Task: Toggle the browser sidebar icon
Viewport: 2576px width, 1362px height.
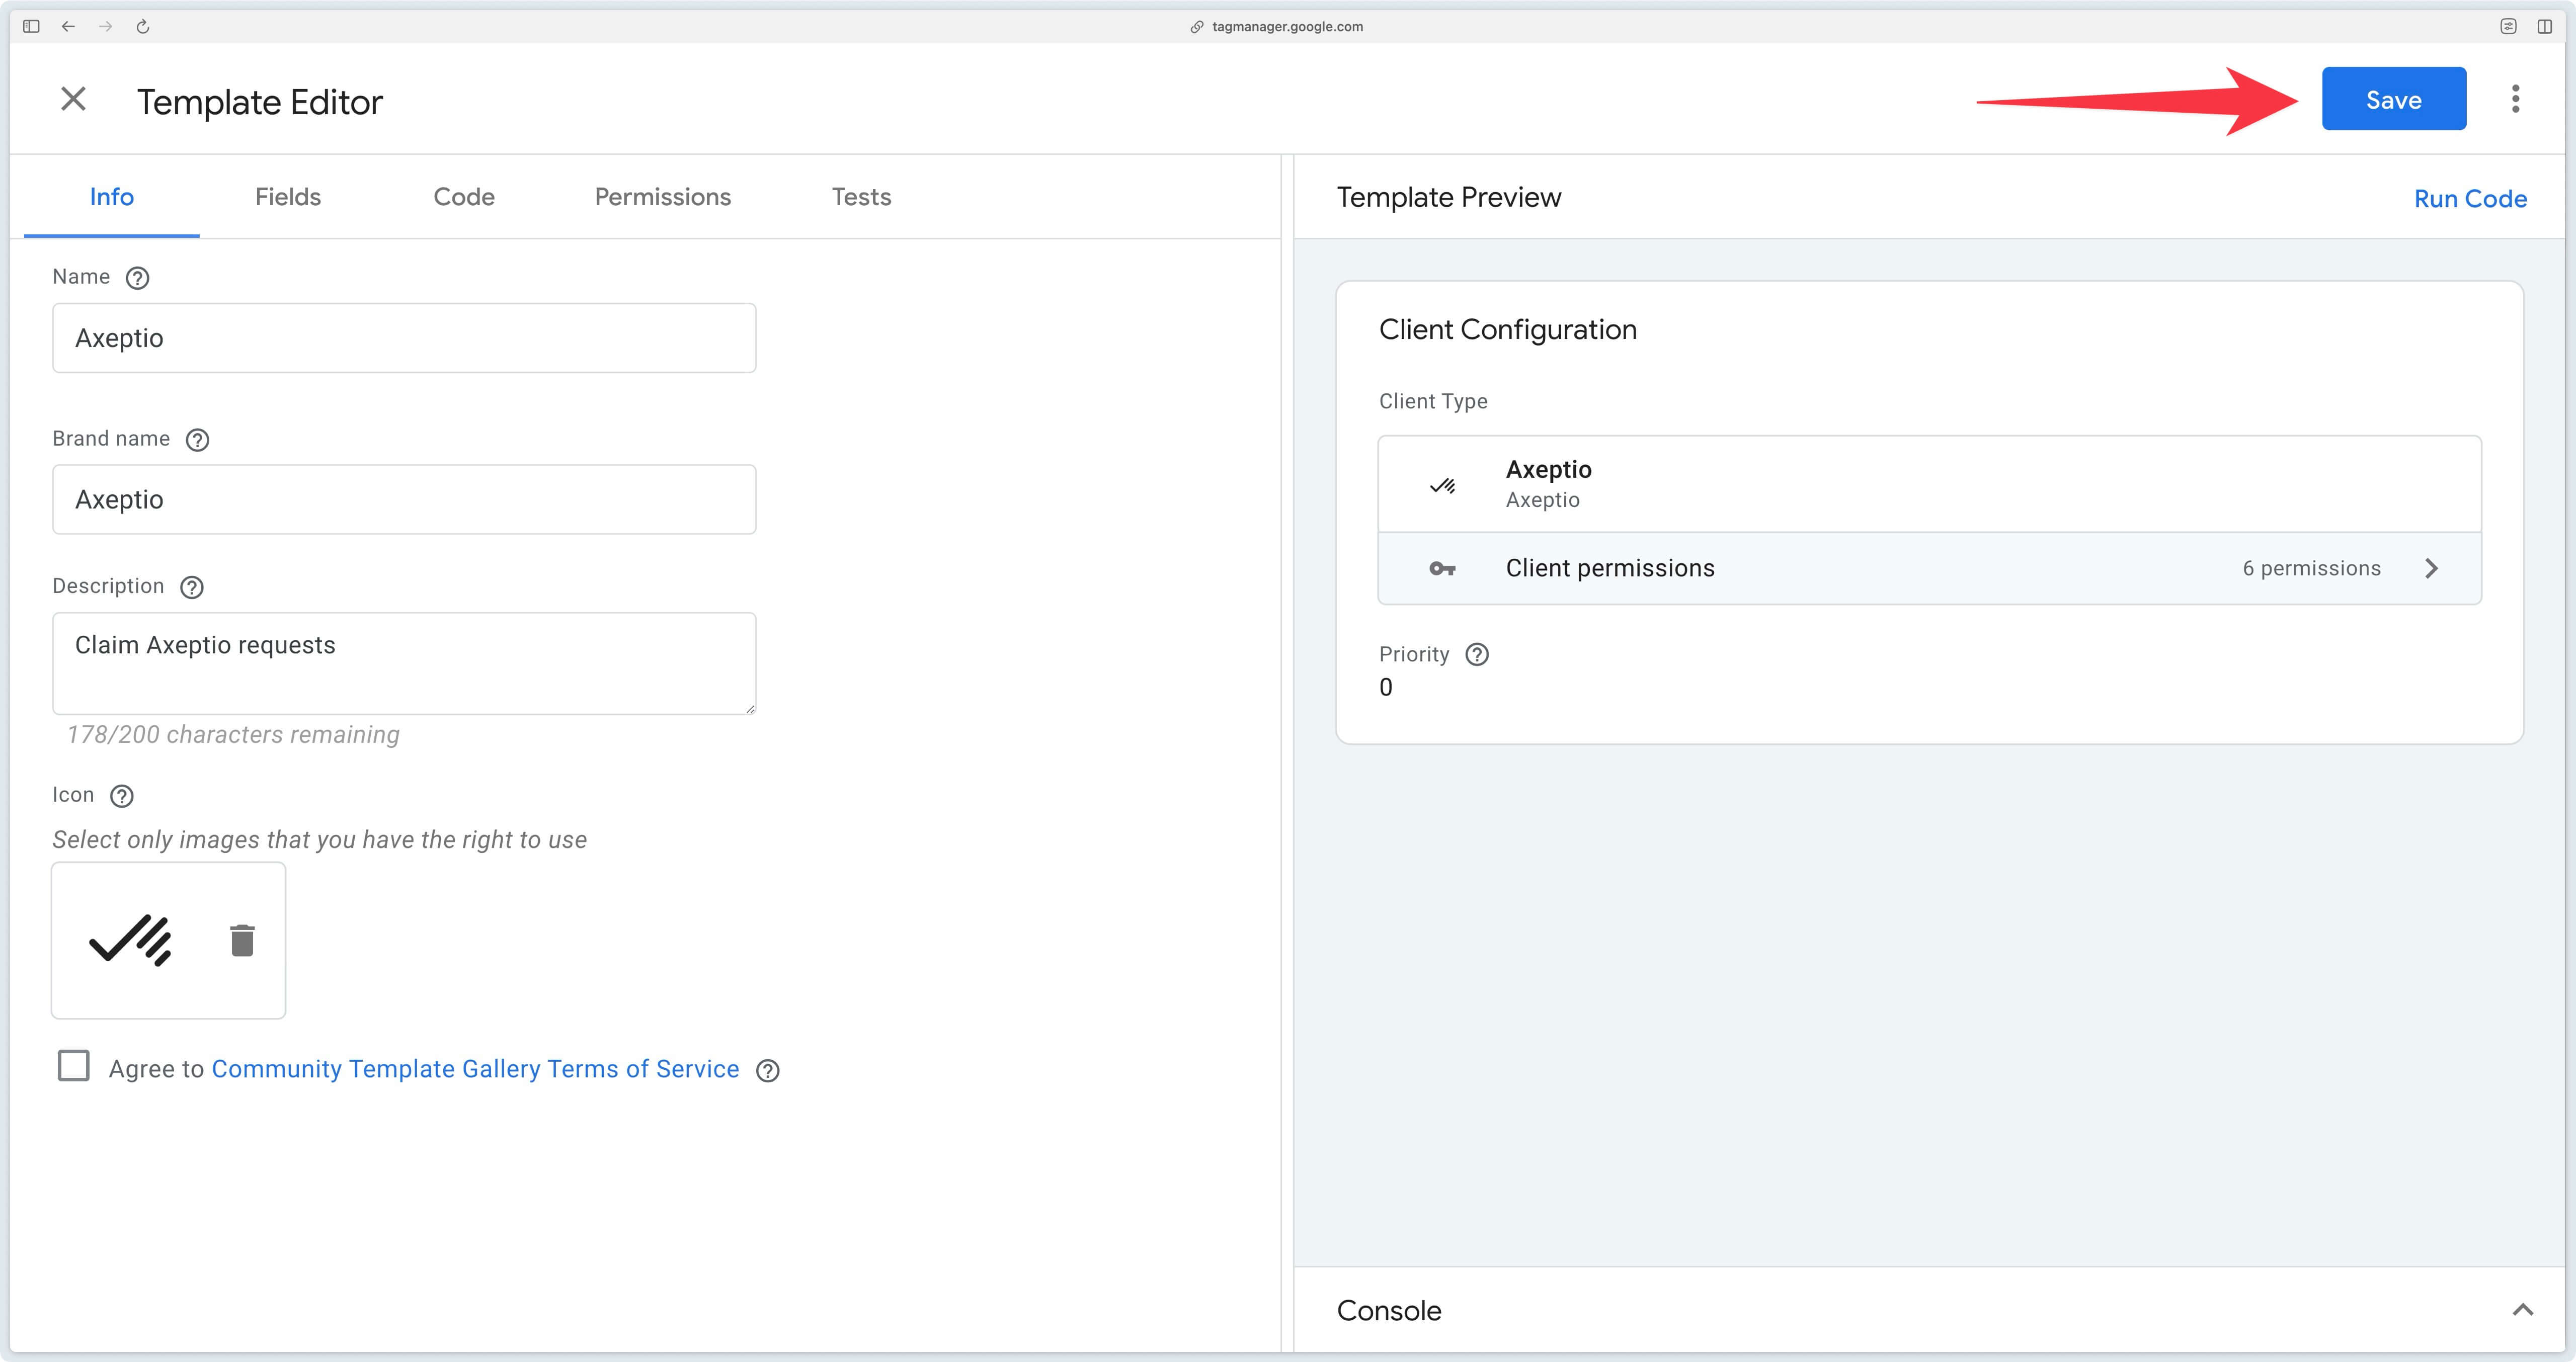Action: [31, 27]
